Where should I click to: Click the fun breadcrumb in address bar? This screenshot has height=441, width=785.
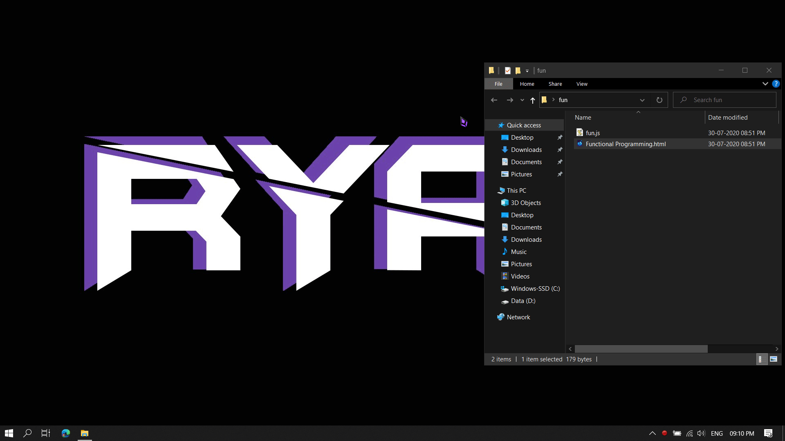tap(563, 100)
